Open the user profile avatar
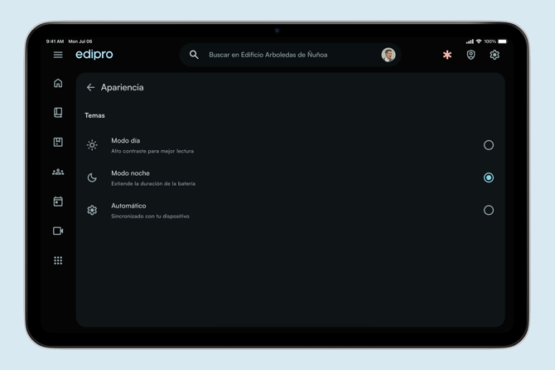555x370 pixels. (388, 55)
